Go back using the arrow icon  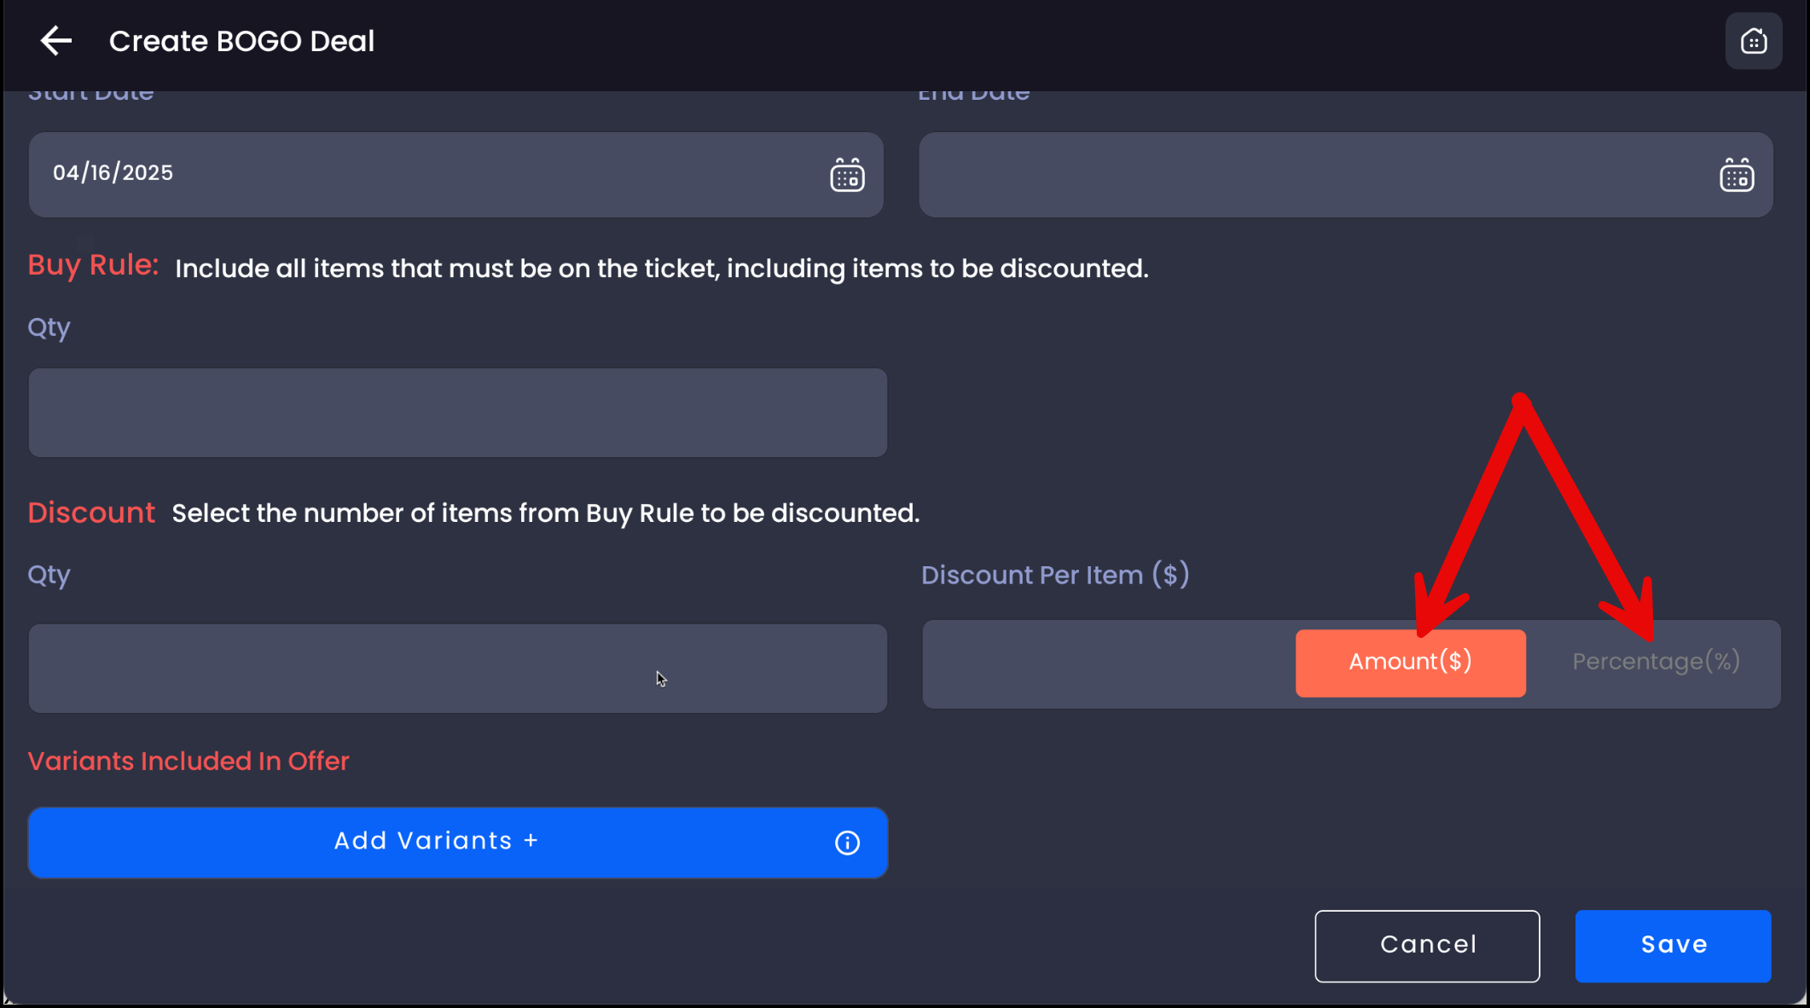[56, 41]
